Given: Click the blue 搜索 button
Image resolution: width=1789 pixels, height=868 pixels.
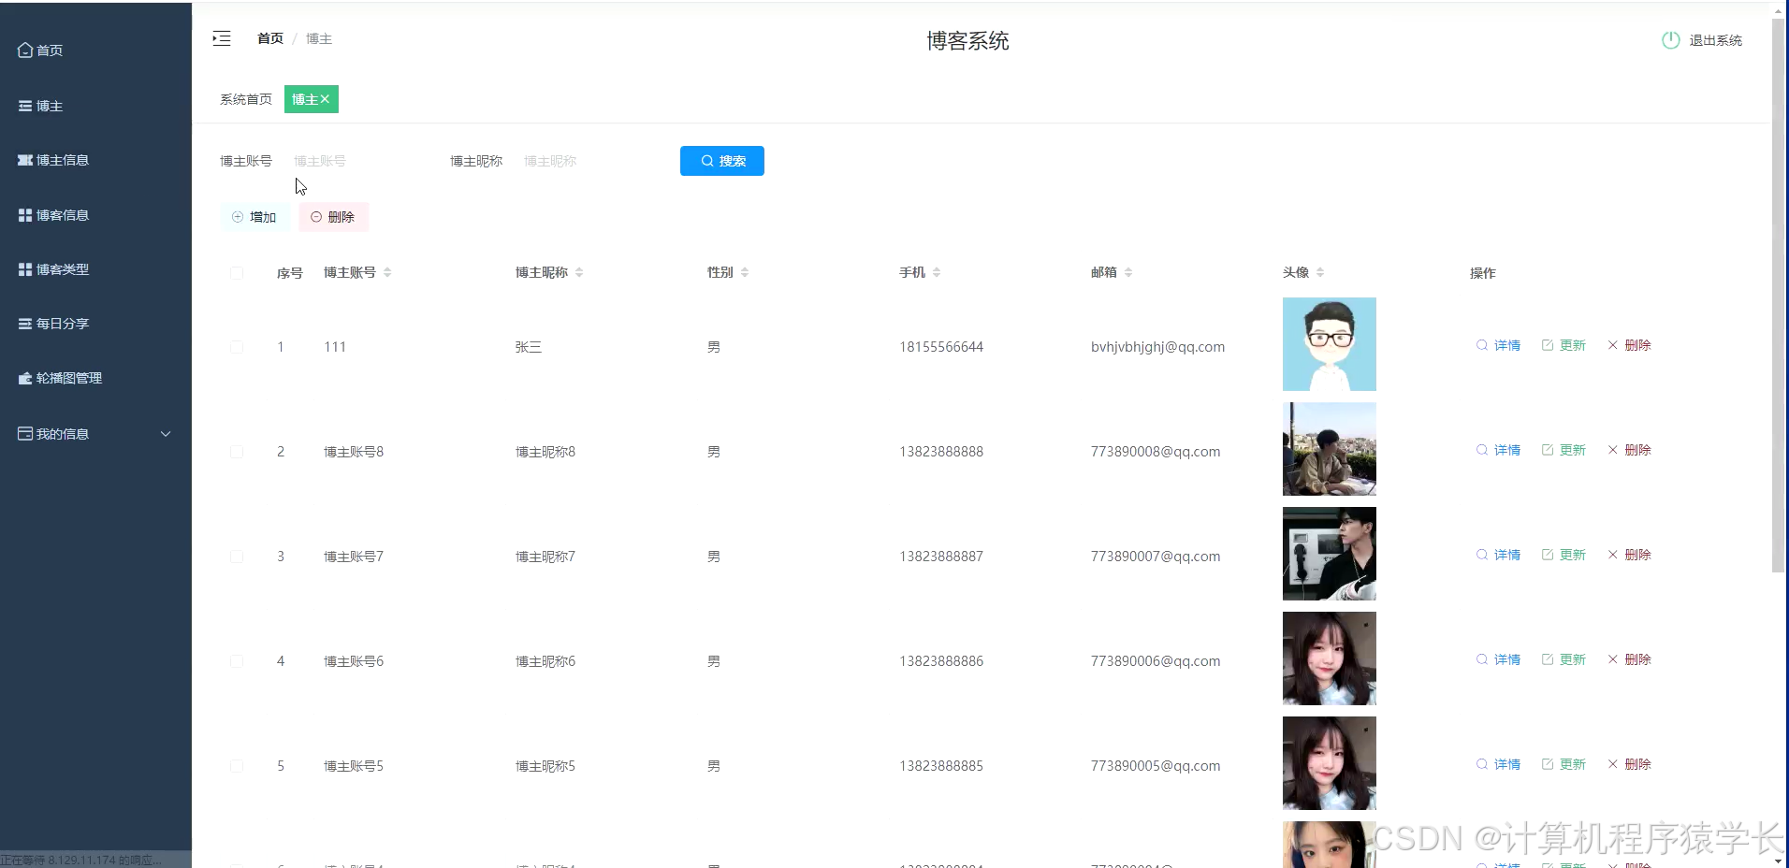Looking at the screenshot, I should [722, 161].
